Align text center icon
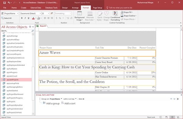The width and height of the screenshot is (183, 119). tap(48, 18)
